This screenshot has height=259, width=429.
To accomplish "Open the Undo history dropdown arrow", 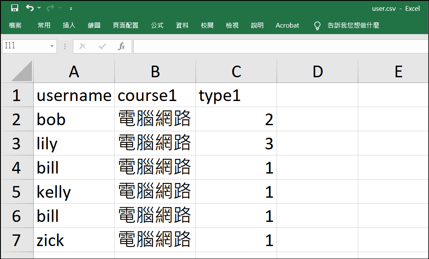I will [39, 8].
